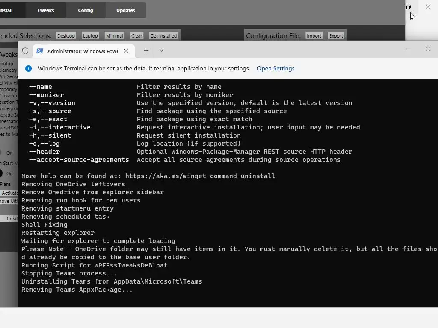Click the '-e,--exact' option text

[x=48, y=119]
